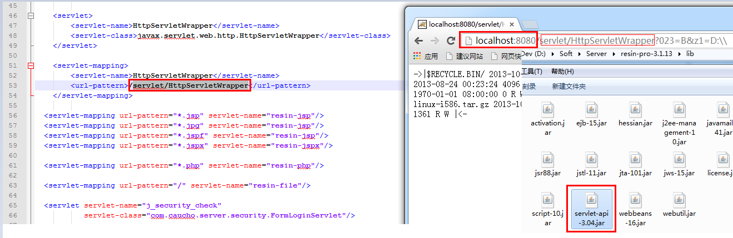Click the 刻录 toolbar button

click(x=529, y=87)
